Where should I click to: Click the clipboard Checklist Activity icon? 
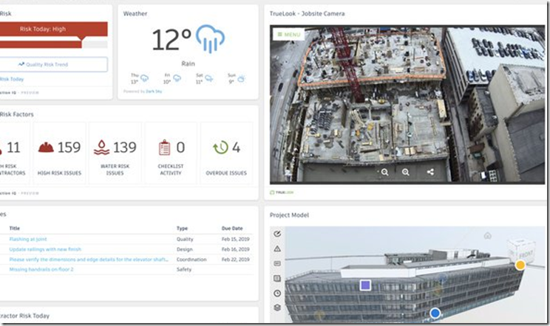[x=164, y=148]
